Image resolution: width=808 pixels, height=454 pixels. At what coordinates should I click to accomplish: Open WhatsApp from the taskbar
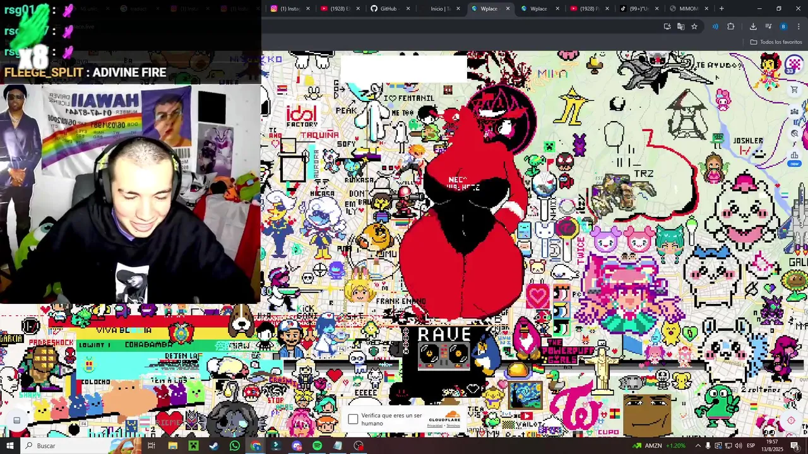[x=235, y=446]
